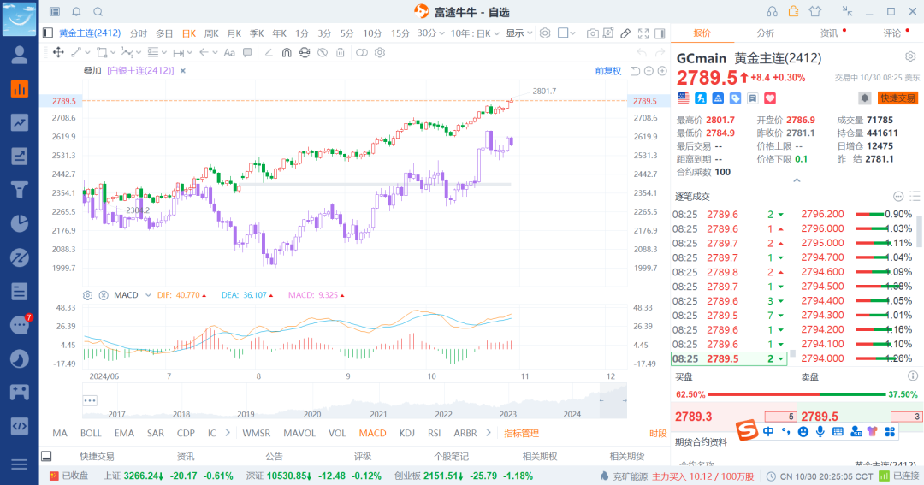The image size is (924, 485).
Task: Click the magnet snap tool icon
Action: (286, 52)
